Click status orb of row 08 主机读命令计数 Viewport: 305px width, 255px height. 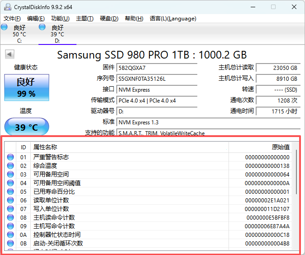click(10, 217)
